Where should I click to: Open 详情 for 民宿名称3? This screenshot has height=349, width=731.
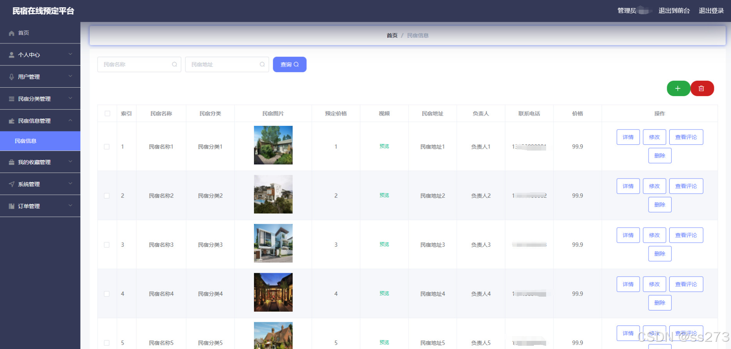pos(628,235)
